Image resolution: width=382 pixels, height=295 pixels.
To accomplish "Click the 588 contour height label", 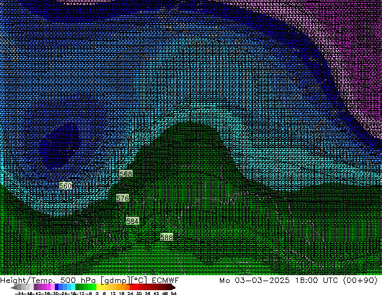I will [x=167, y=237].
